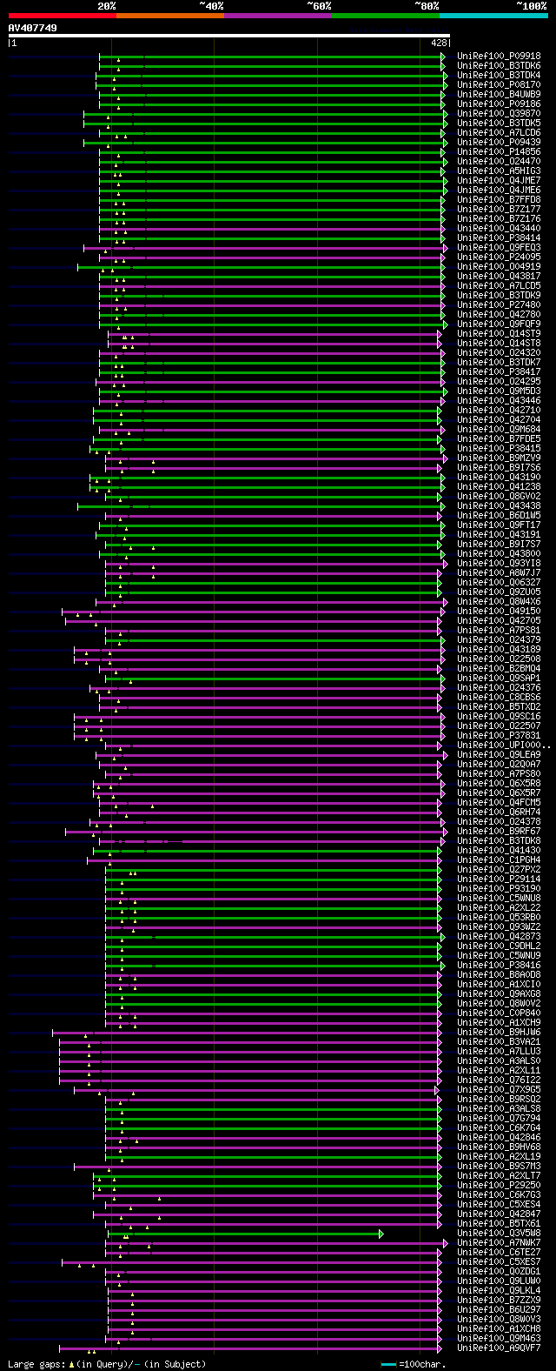Image resolution: width=556 pixels, height=1371 pixels.
Task: Open hit UniRef100_A7LCD6
Action: [499, 133]
